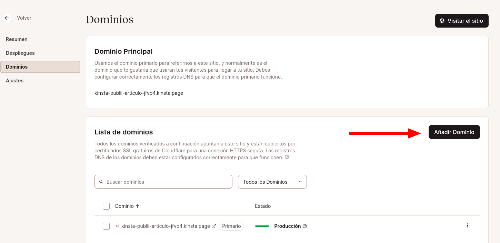The height and width of the screenshot is (243, 500).
Task: Click the Añadir Dominio button
Action: click(x=454, y=132)
